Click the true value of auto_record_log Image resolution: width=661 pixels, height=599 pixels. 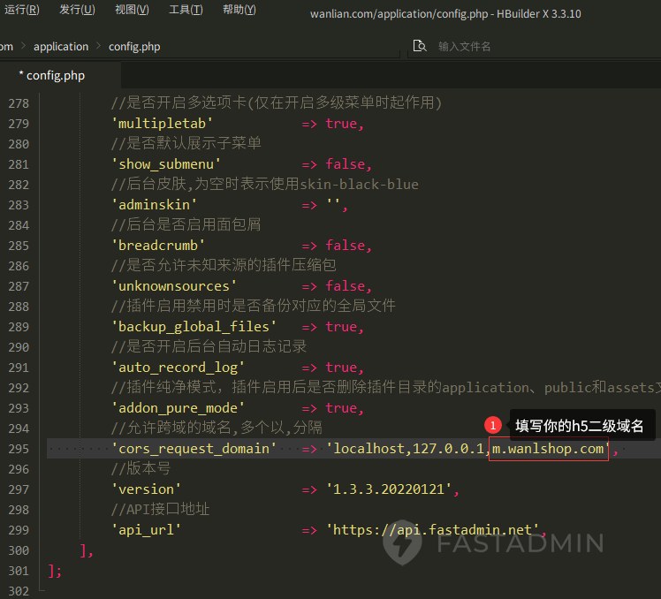point(341,368)
